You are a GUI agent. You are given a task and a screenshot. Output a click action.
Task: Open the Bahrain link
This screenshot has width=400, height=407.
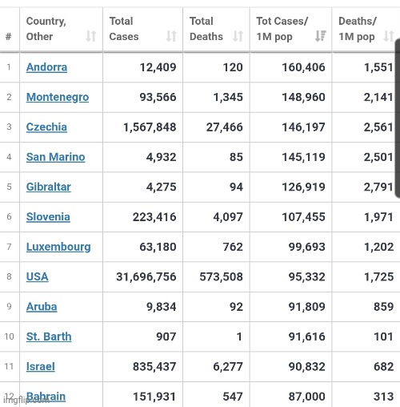point(46,397)
